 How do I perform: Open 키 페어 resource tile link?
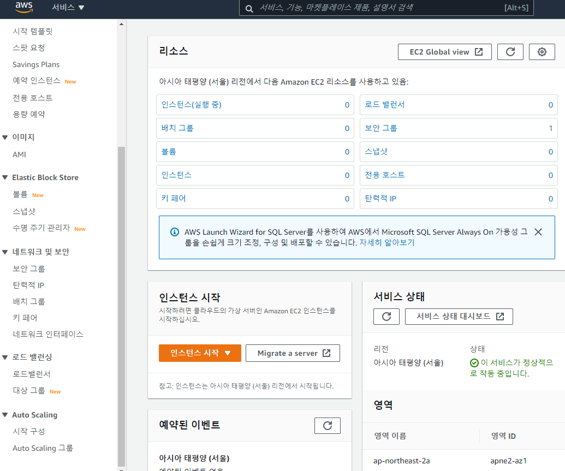click(174, 198)
